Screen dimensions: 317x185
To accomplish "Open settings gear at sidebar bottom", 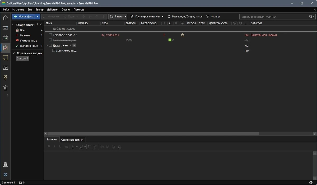I will 5,175.
